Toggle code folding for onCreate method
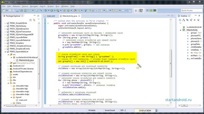 point(48,23)
